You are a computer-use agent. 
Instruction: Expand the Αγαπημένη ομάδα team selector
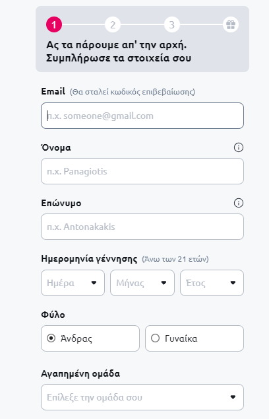click(142, 397)
